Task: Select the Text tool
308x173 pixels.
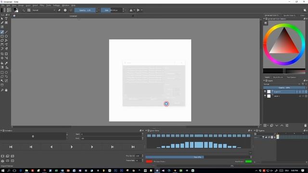Action: pos(6,19)
